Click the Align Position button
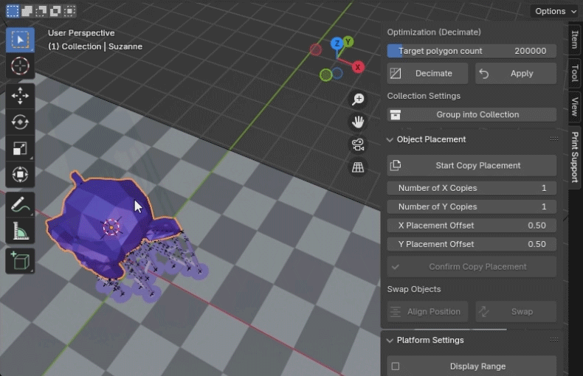Viewport: 583px width, 376px height. point(427,312)
